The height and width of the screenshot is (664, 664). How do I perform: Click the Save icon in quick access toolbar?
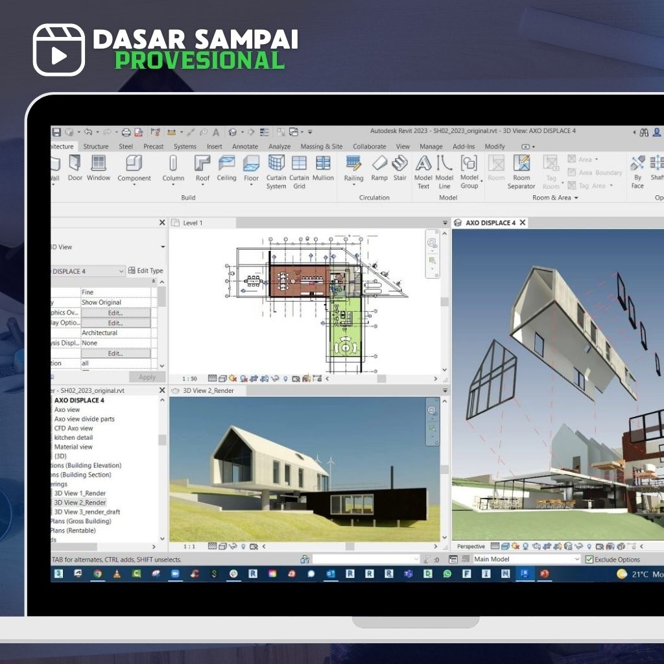(57, 132)
